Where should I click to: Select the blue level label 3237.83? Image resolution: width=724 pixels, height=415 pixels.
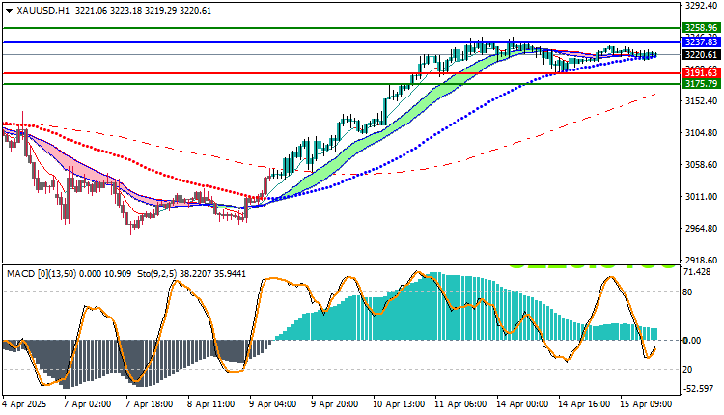tap(701, 42)
